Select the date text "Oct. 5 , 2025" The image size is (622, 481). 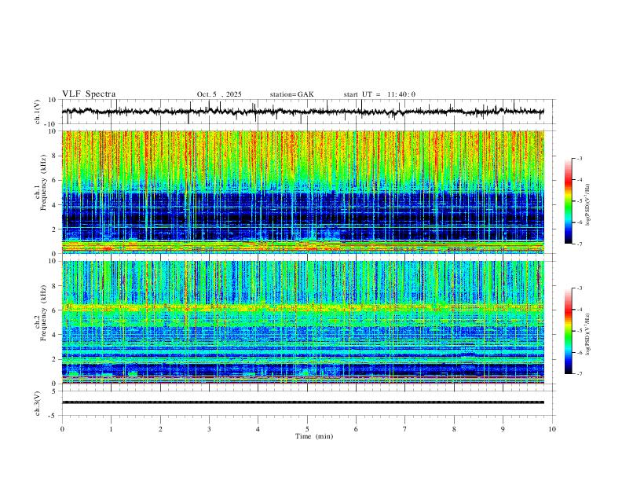point(219,94)
